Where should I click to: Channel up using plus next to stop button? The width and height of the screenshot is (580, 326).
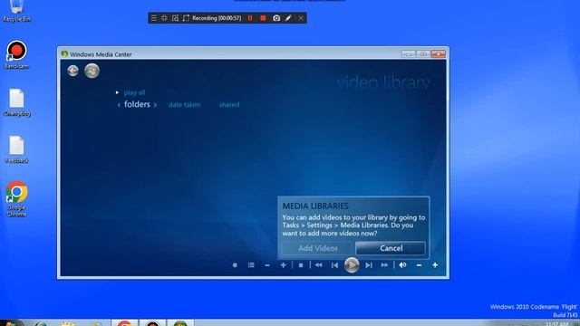(x=284, y=265)
